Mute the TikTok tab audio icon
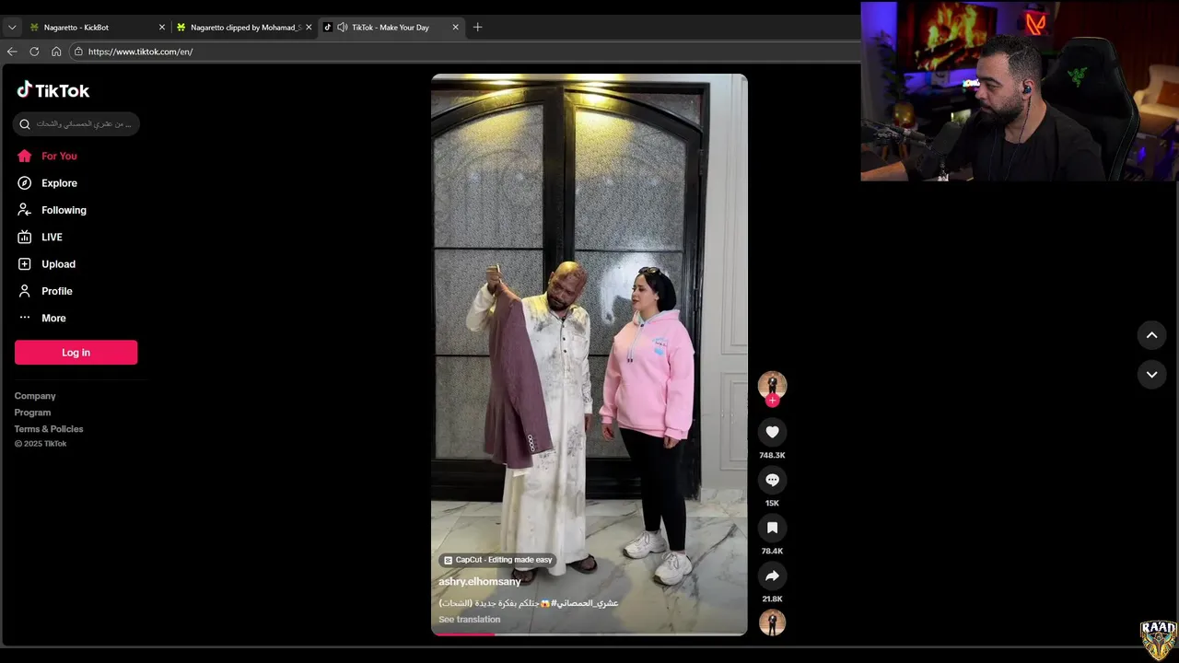This screenshot has width=1179, height=663. pyautogui.click(x=343, y=28)
